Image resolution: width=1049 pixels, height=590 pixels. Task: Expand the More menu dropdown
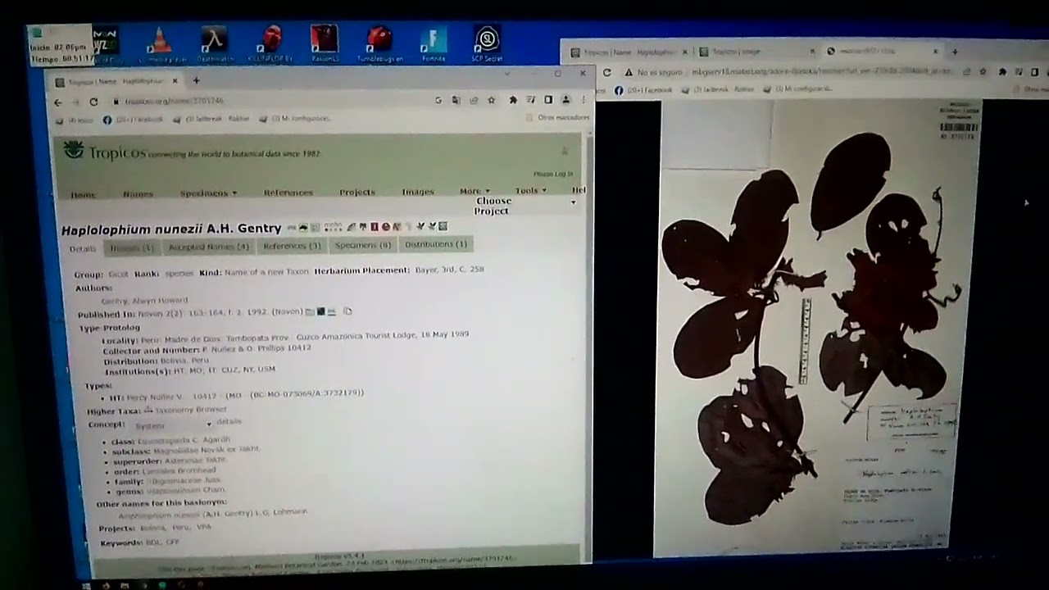pyautogui.click(x=475, y=191)
